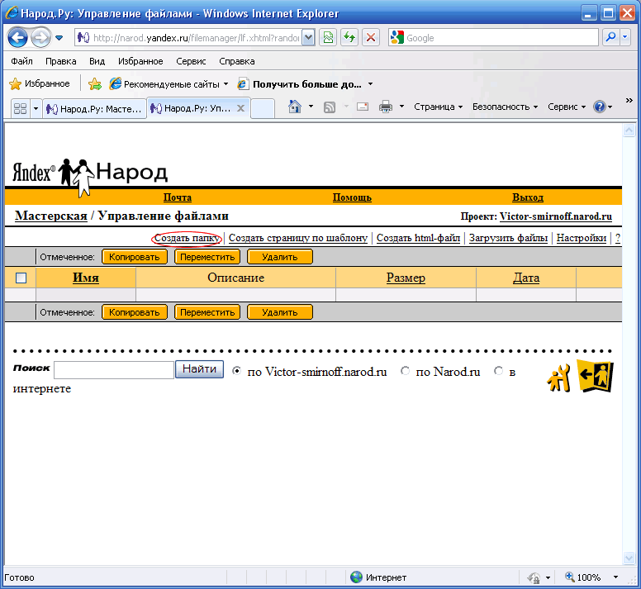Click the Home page icon
This screenshot has width=641, height=589.
click(x=294, y=107)
